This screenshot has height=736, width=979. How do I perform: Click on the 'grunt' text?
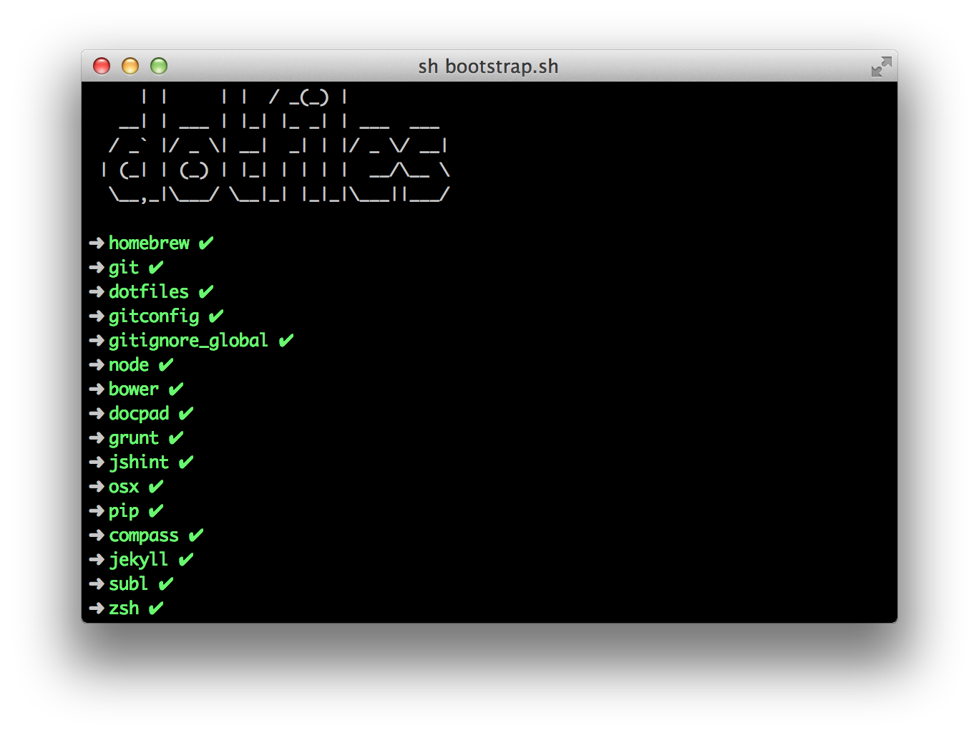coord(134,438)
